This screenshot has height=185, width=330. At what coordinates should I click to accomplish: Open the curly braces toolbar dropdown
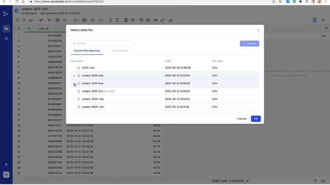(x=101, y=20)
